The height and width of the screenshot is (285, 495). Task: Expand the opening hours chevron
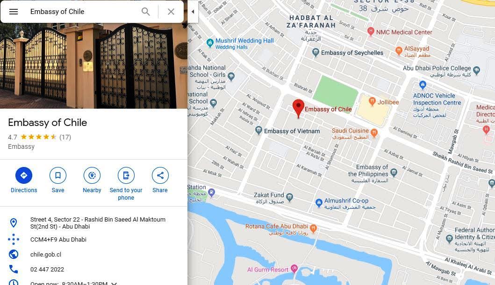pos(114,284)
